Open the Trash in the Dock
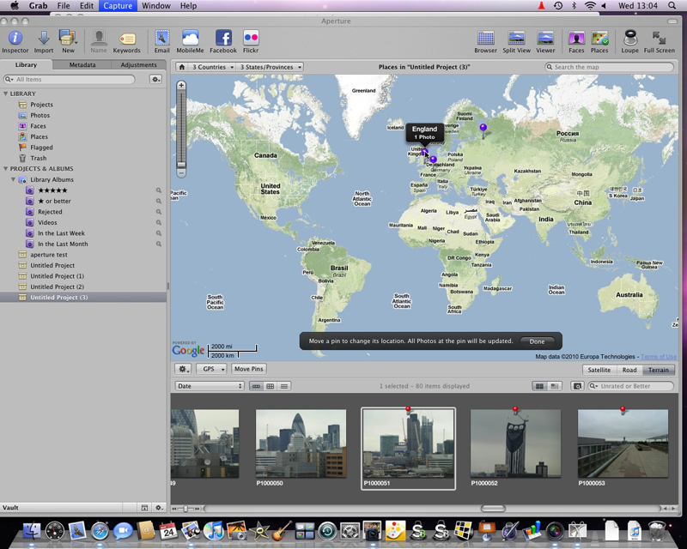The width and height of the screenshot is (687, 549). click(x=657, y=532)
